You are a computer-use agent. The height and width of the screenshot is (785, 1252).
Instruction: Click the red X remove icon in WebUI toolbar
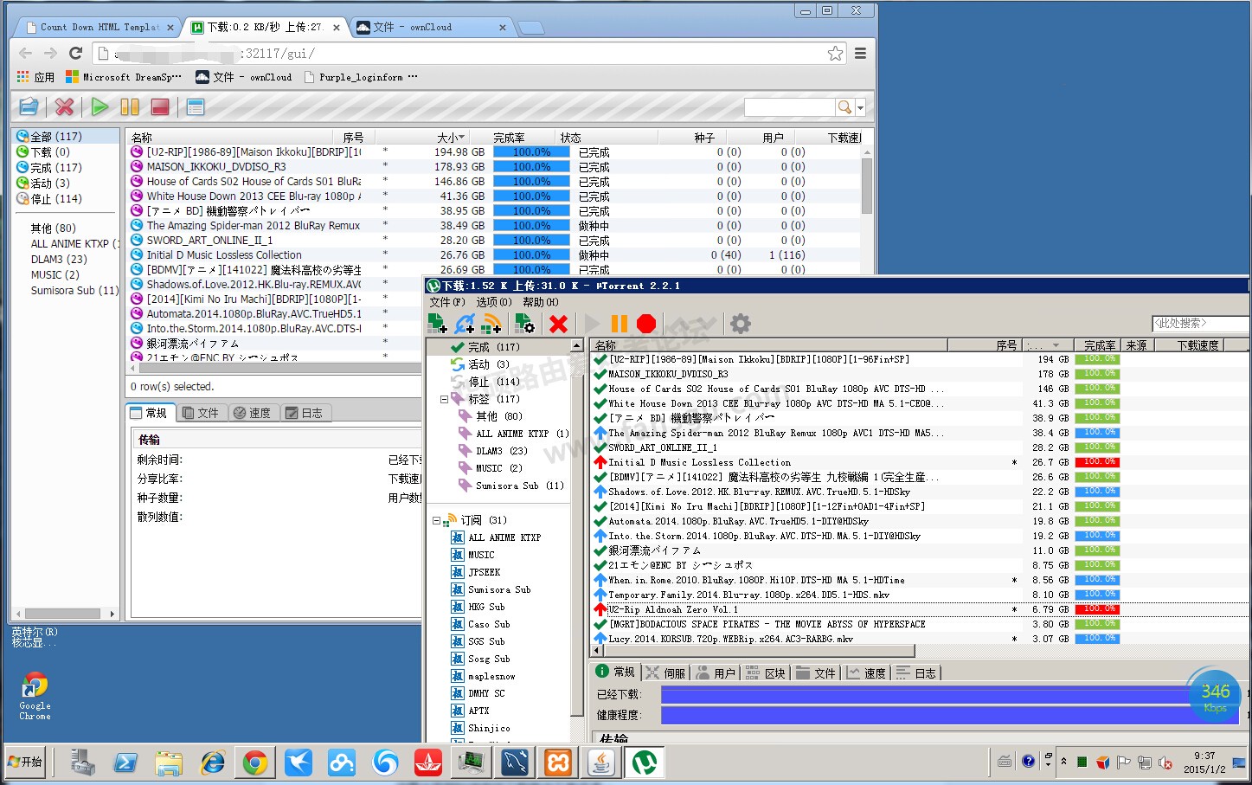tap(64, 106)
